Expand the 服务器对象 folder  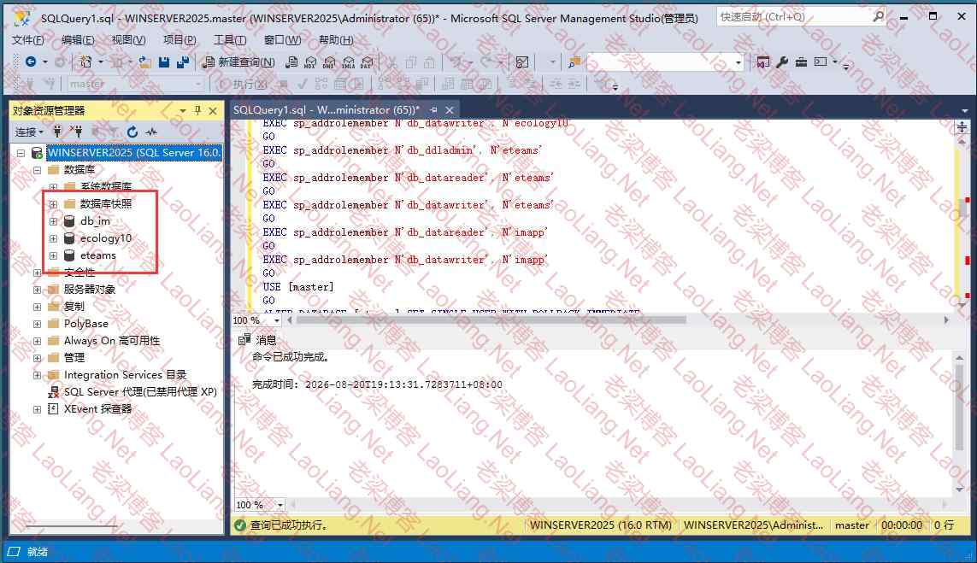point(37,290)
